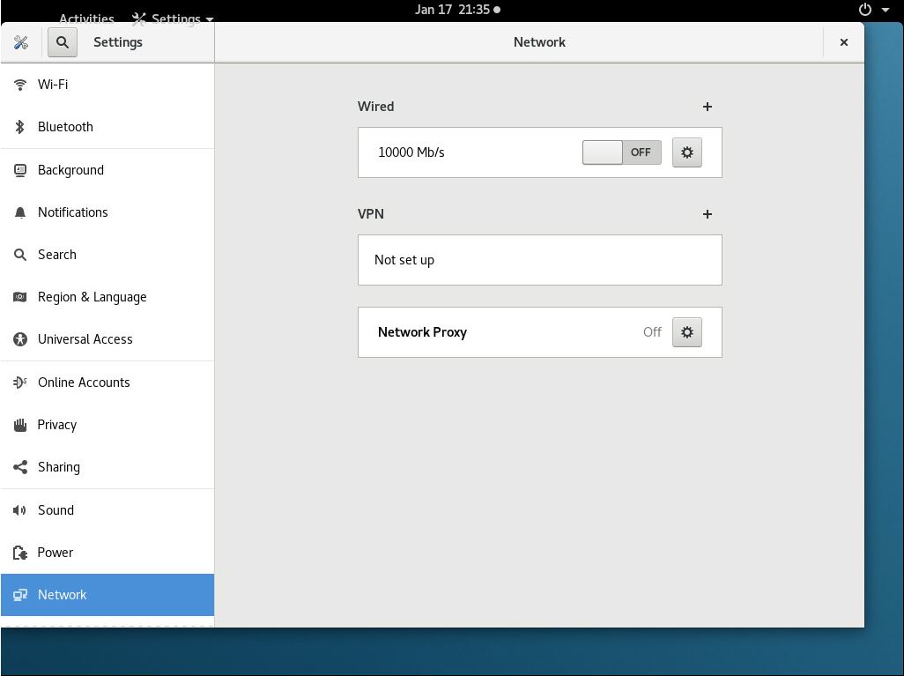This screenshot has width=904, height=676.
Task: Click the Background monitor icon
Action: coord(20,170)
